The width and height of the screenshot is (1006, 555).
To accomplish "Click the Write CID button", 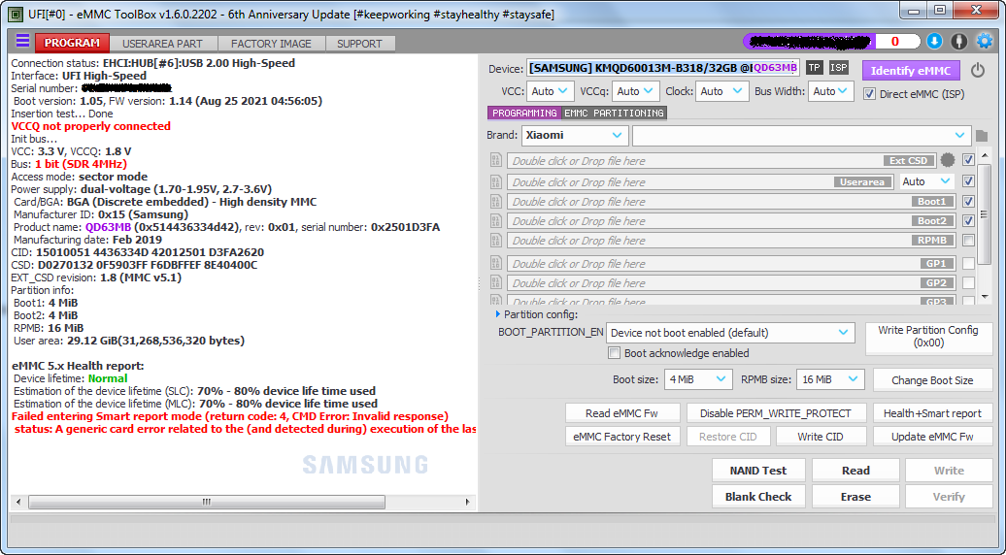I will [820, 437].
